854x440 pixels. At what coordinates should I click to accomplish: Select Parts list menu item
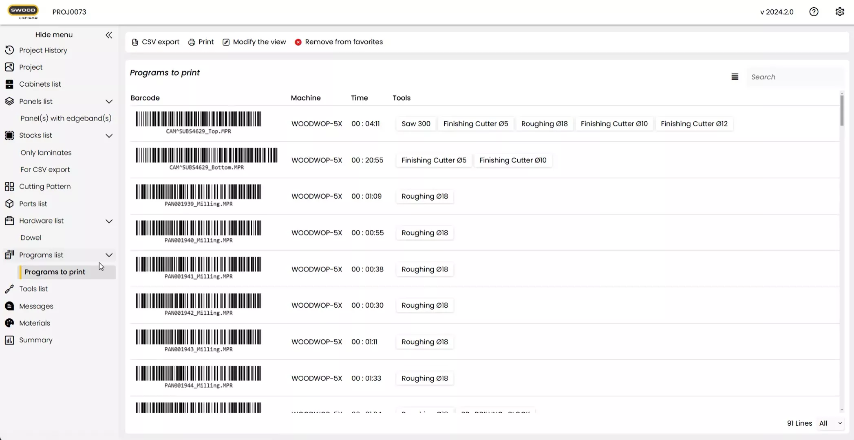coord(33,204)
